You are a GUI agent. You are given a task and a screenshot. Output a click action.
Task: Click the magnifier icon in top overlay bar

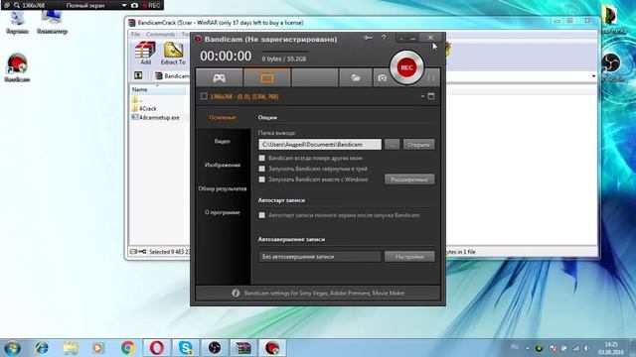coord(17,6)
